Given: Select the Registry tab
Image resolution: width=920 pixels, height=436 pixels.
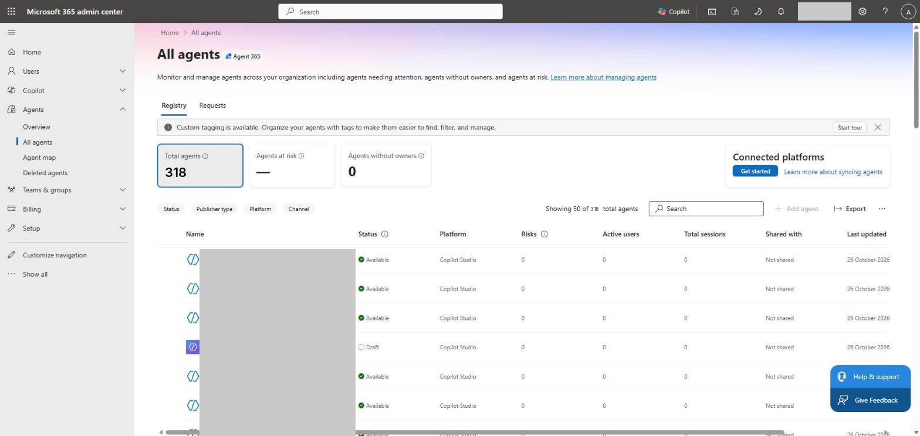Looking at the screenshot, I should (x=174, y=105).
